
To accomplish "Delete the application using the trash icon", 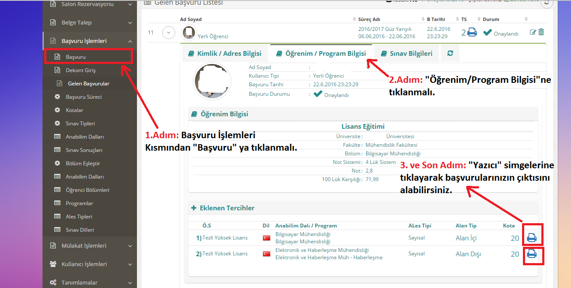I will coord(541,32).
